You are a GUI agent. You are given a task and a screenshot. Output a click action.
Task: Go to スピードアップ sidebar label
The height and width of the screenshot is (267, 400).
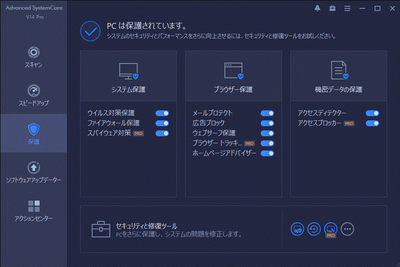pos(33,103)
